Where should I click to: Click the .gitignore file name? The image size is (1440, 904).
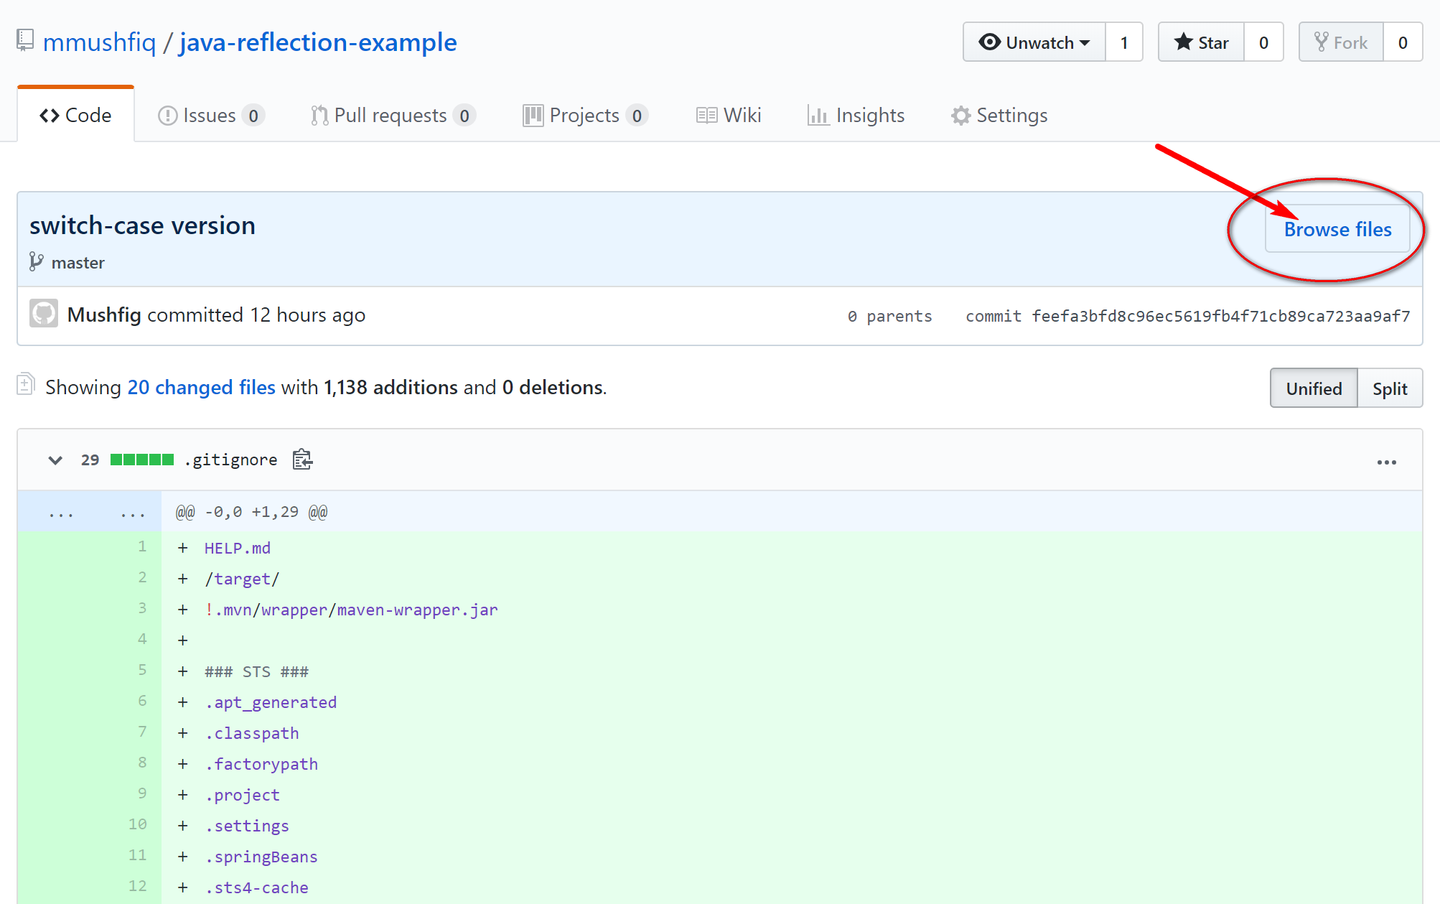click(x=230, y=460)
